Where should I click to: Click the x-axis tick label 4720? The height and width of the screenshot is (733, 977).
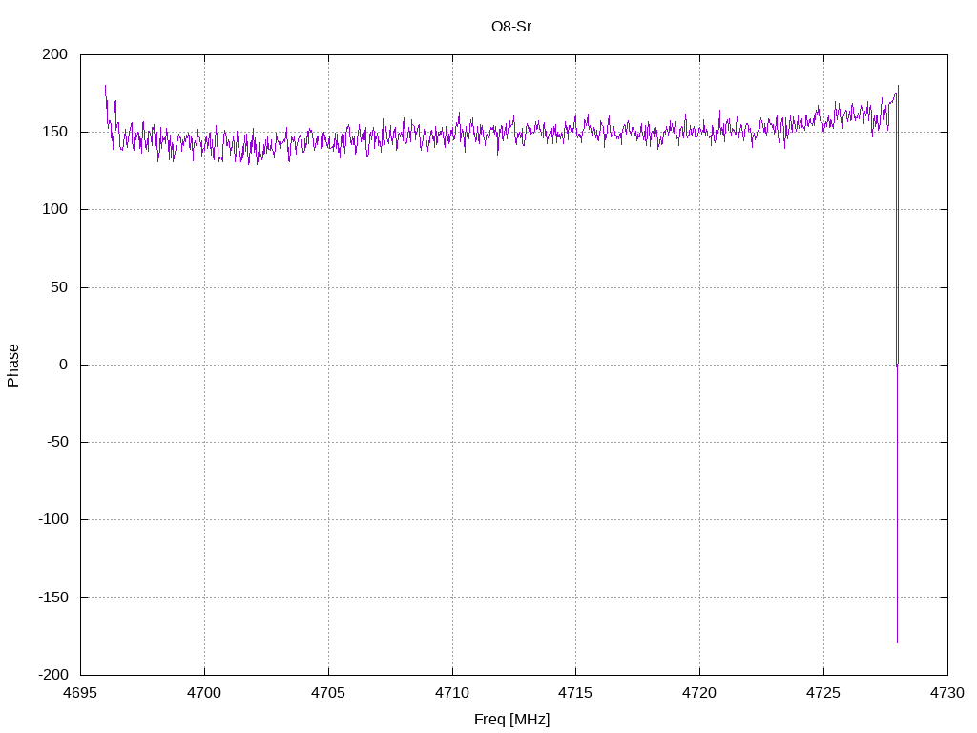(x=699, y=693)
